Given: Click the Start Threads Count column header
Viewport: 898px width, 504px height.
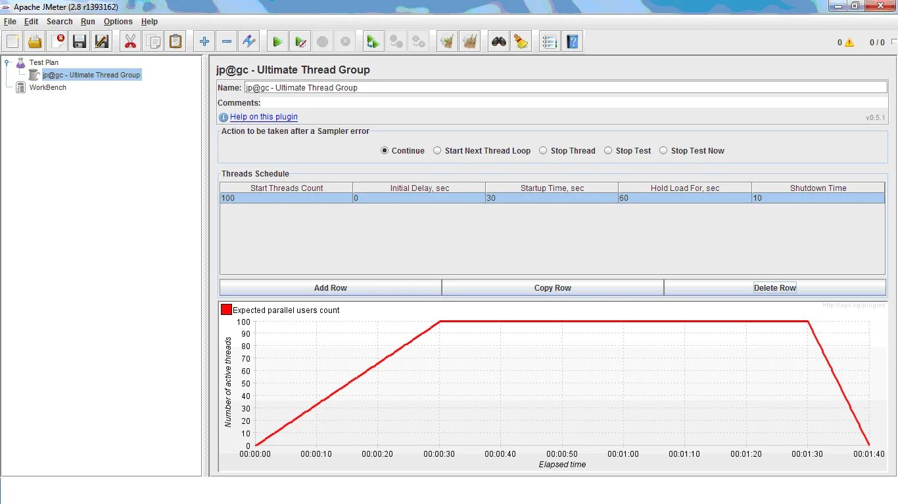Looking at the screenshot, I should [286, 188].
